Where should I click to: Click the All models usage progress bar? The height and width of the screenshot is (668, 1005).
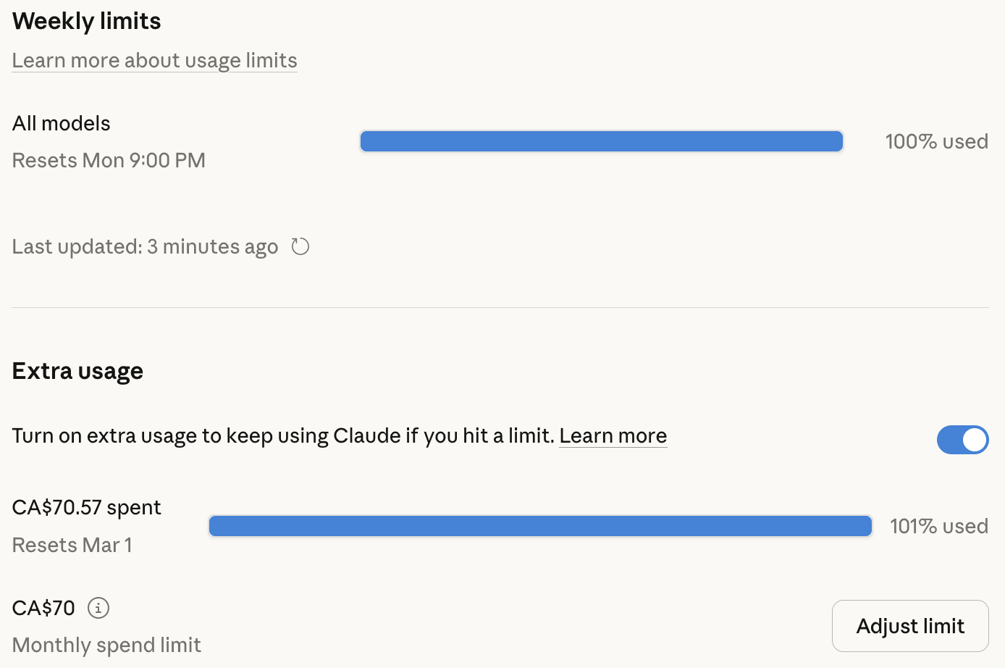click(x=601, y=141)
